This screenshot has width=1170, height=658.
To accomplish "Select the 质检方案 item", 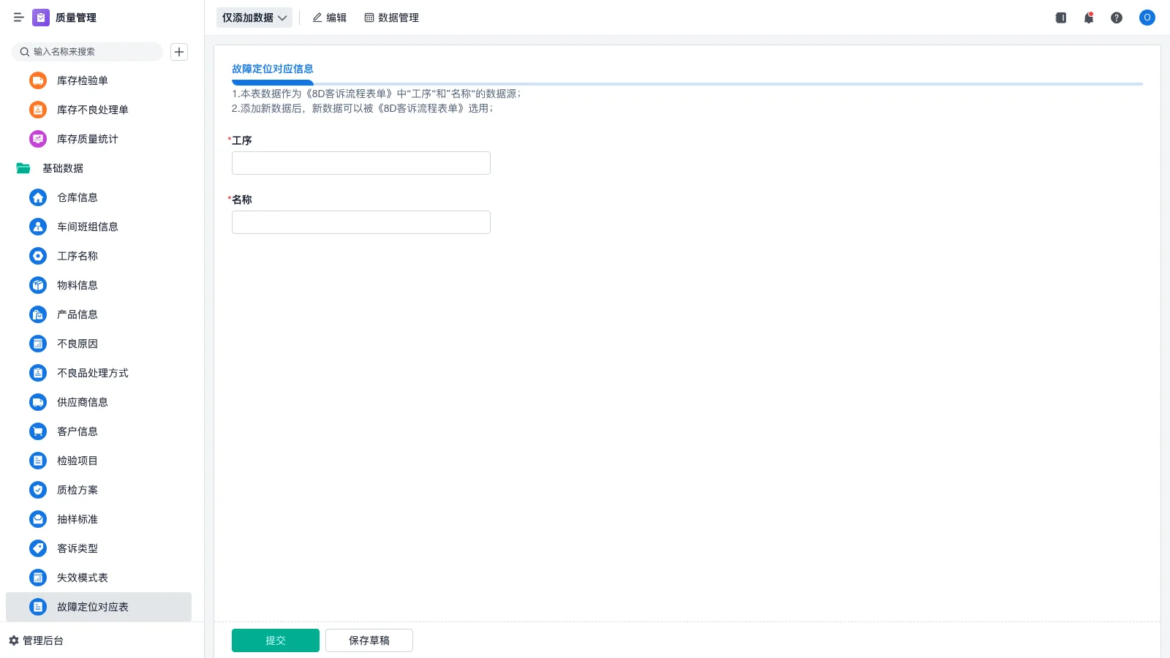I will pos(77,490).
